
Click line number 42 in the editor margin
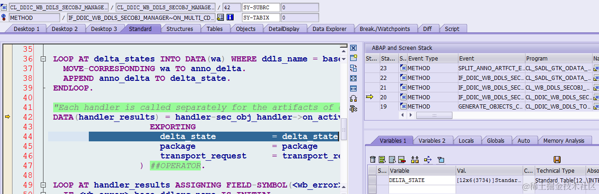coord(28,117)
